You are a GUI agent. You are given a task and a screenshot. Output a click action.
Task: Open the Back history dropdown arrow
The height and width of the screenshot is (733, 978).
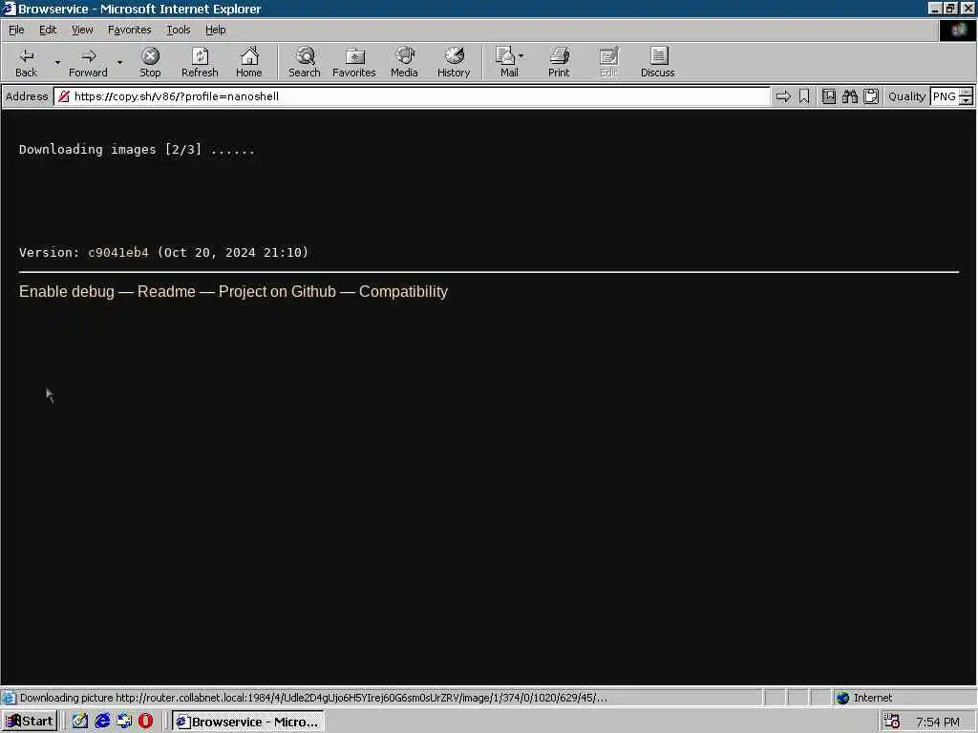point(57,62)
